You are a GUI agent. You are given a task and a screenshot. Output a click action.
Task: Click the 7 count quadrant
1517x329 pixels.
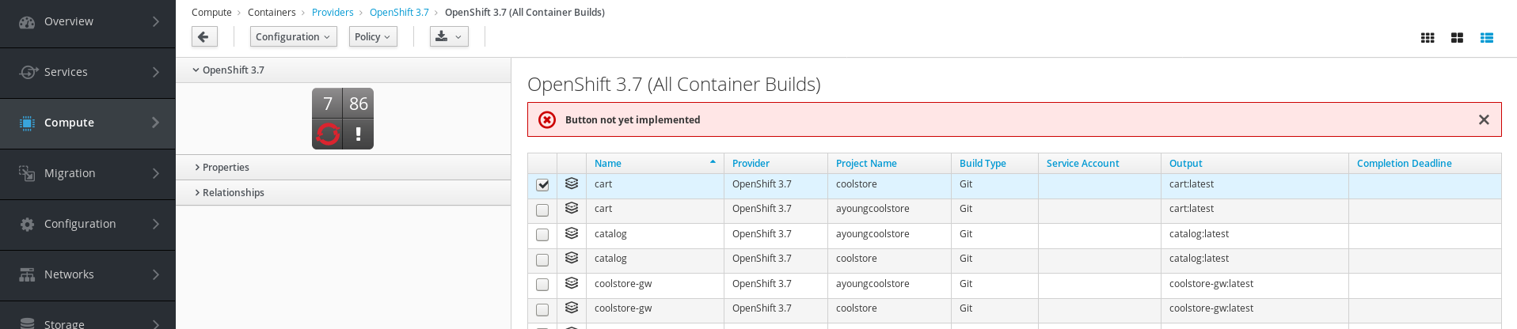point(328,104)
